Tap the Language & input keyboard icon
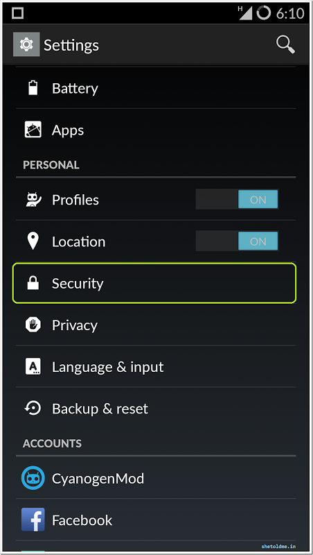Screen dimensions: 313x555 [33, 366]
